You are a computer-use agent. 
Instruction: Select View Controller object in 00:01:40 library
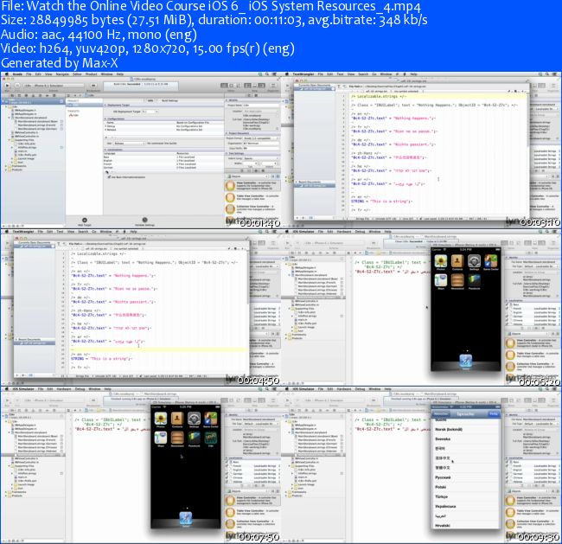(x=252, y=186)
